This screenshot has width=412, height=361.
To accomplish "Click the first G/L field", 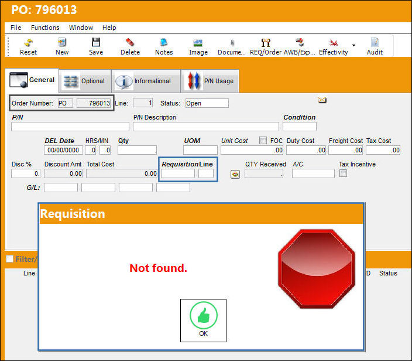I will (x=61, y=188).
